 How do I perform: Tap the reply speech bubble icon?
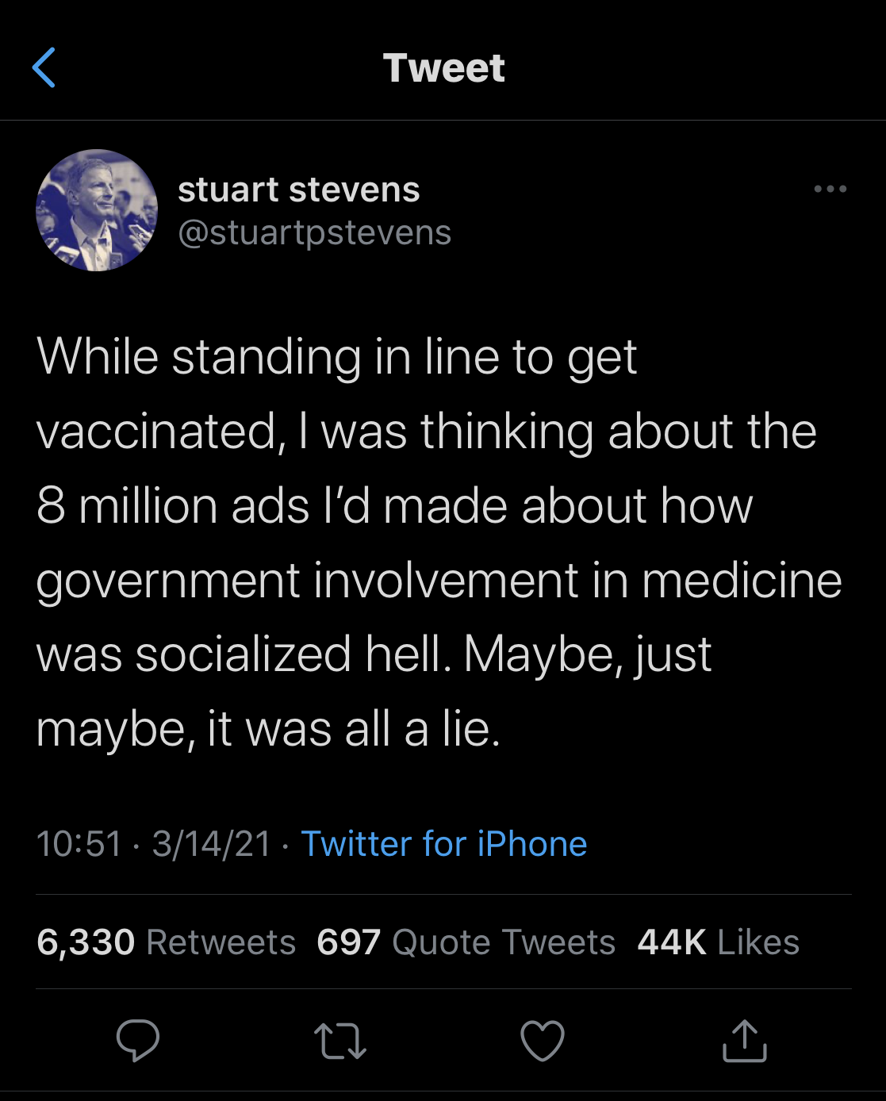(x=138, y=1040)
